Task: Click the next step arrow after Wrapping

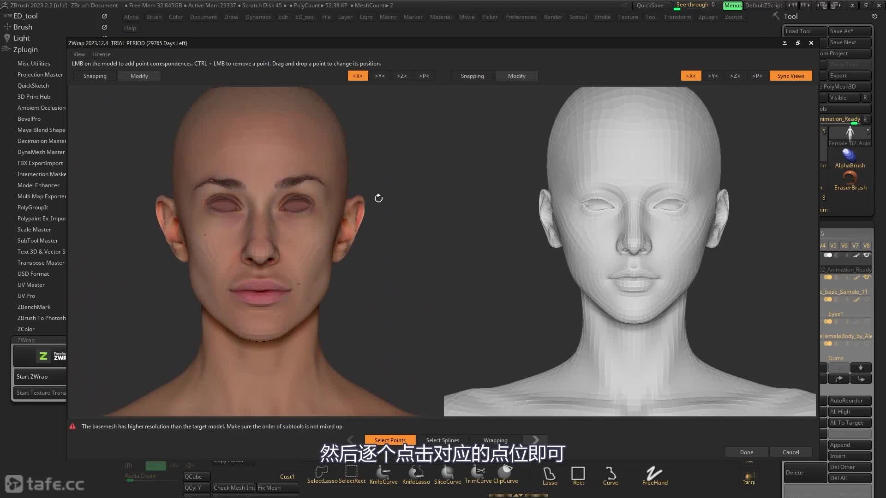Action: (x=535, y=440)
